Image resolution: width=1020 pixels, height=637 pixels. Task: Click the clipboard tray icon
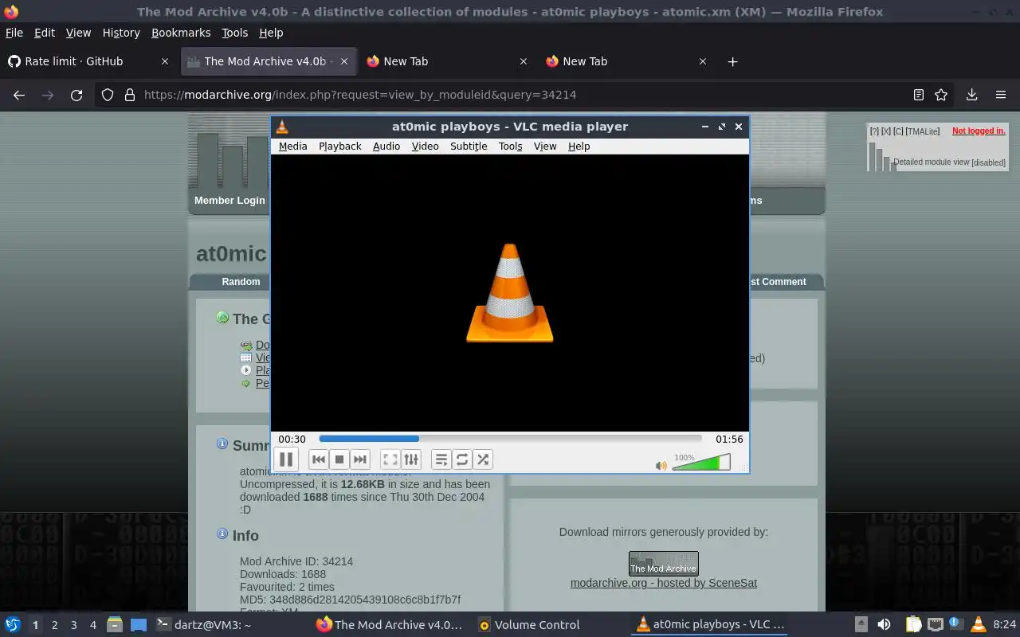(x=913, y=625)
